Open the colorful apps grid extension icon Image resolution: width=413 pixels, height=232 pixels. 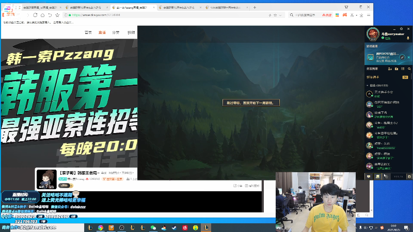(337, 15)
